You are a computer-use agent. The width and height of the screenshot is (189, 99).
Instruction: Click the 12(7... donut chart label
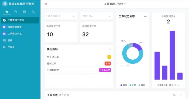coord(123,41)
